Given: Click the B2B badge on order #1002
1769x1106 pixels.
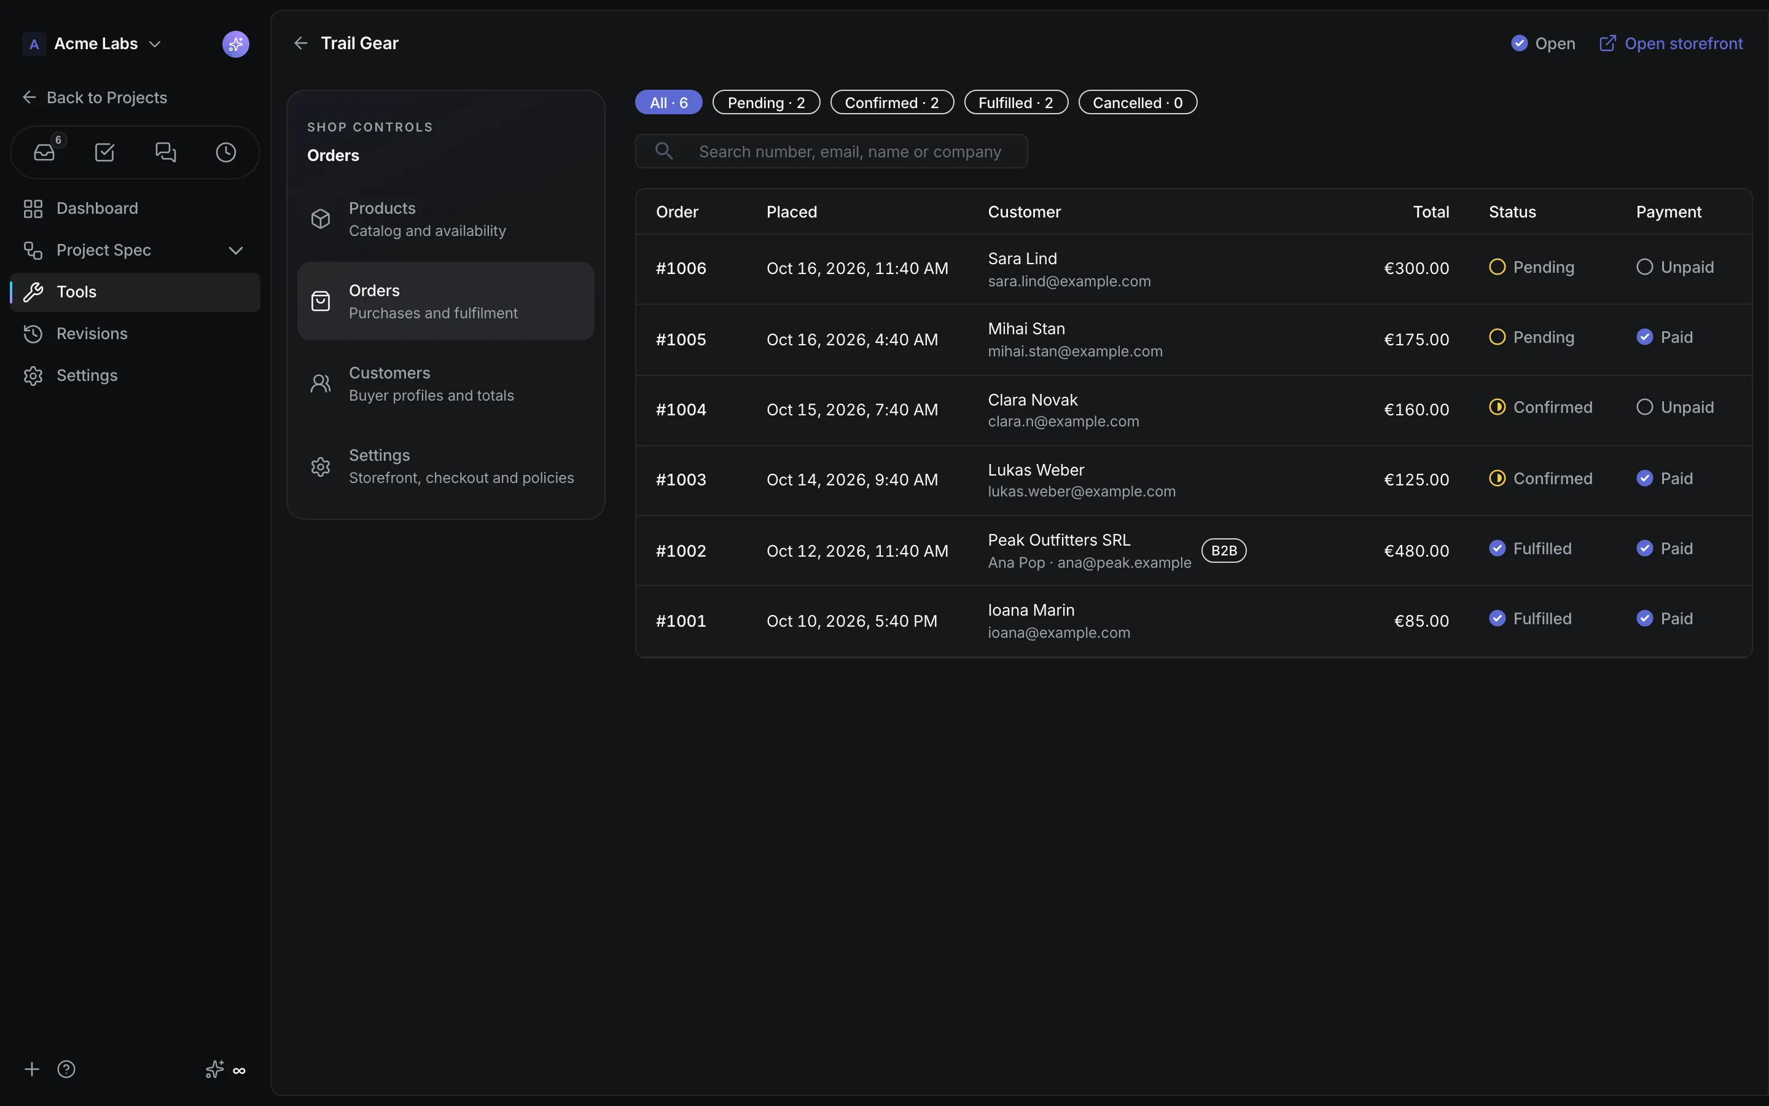Looking at the screenshot, I should [1224, 551].
